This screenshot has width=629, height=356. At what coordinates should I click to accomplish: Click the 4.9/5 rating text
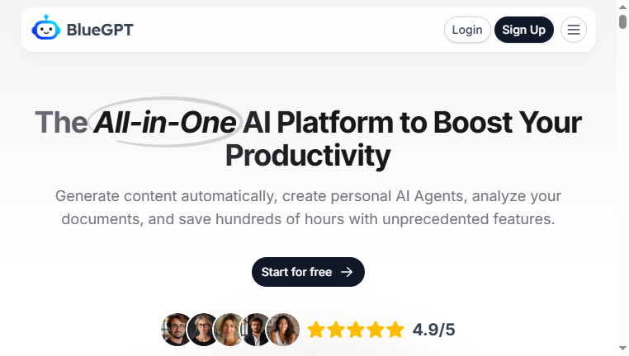tap(433, 330)
